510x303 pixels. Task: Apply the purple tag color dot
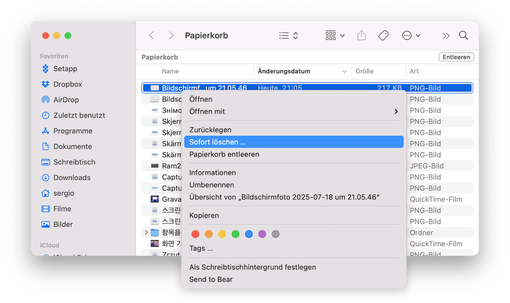tap(262, 234)
